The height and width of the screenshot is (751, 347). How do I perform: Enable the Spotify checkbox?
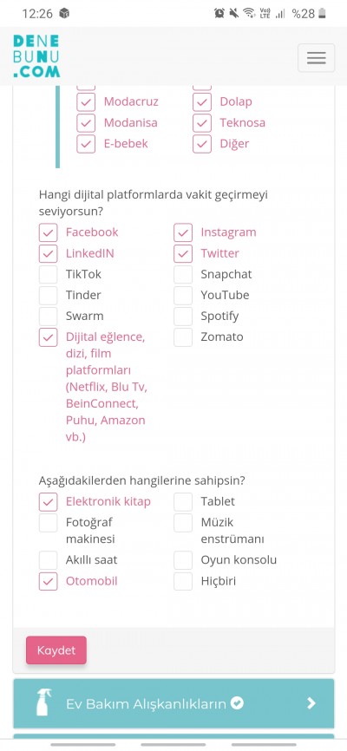183,317
